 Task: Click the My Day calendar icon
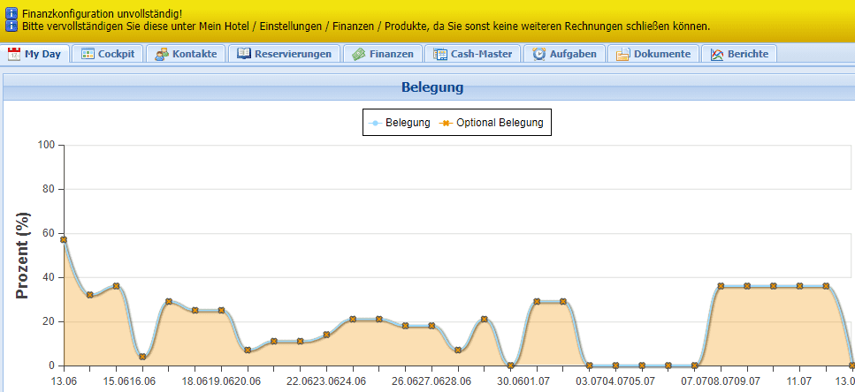(x=14, y=54)
